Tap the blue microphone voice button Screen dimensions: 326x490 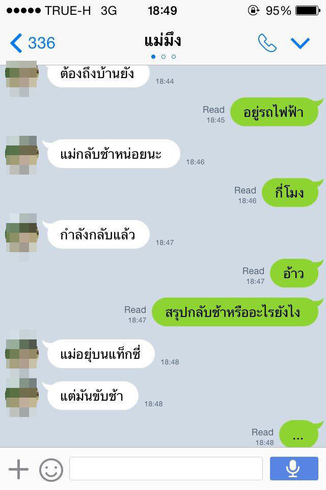pos(294,469)
